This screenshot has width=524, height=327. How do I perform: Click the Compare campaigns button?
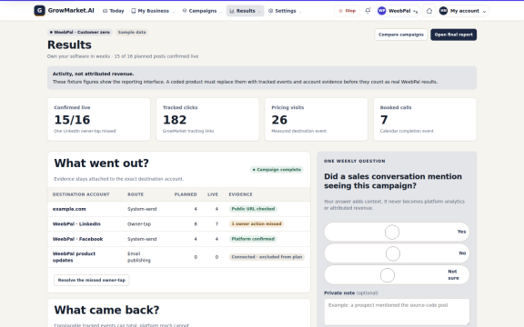tap(401, 35)
